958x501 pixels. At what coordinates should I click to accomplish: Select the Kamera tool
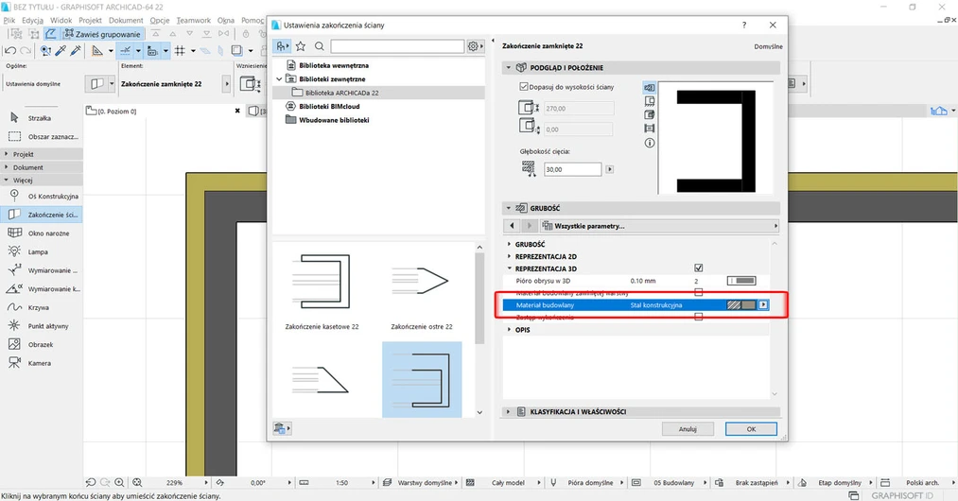click(x=39, y=363)
